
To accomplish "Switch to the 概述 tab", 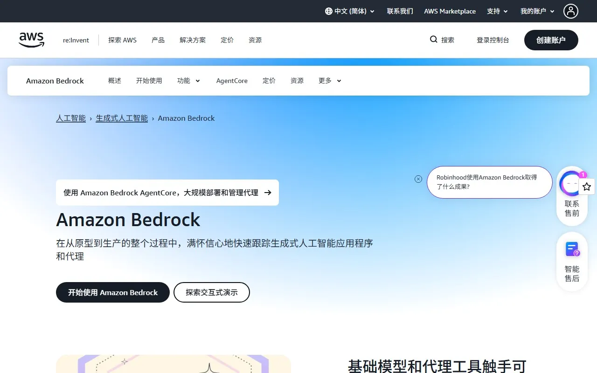I will [x=114, y=81].
